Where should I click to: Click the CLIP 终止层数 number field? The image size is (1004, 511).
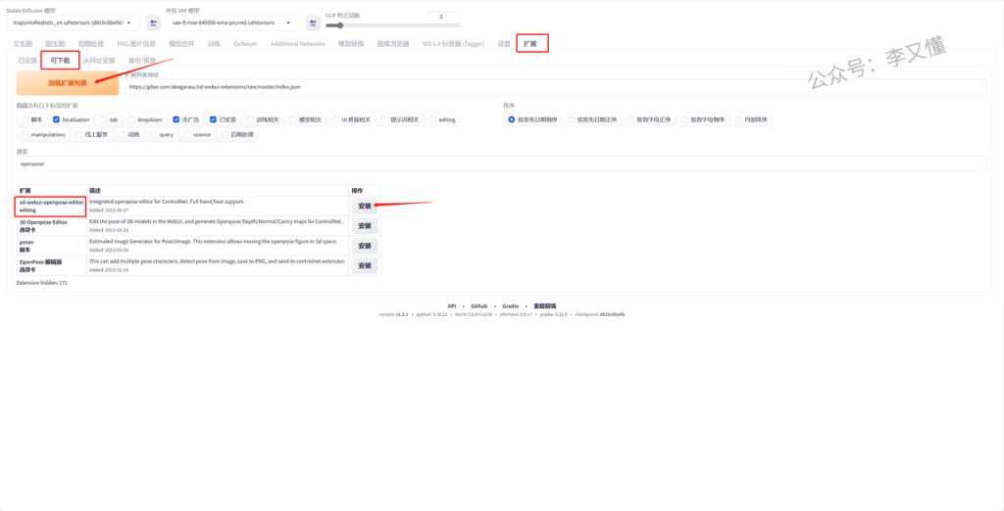pyautogui.click(x=442, y=17)
